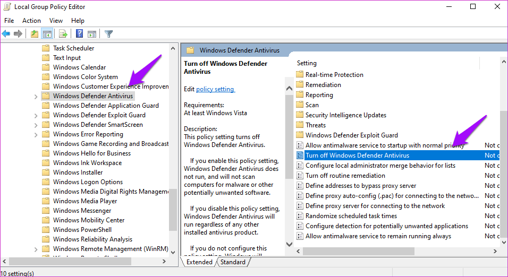
Task: Select Windows Mobility Center tree item
Action: (89, 220)
